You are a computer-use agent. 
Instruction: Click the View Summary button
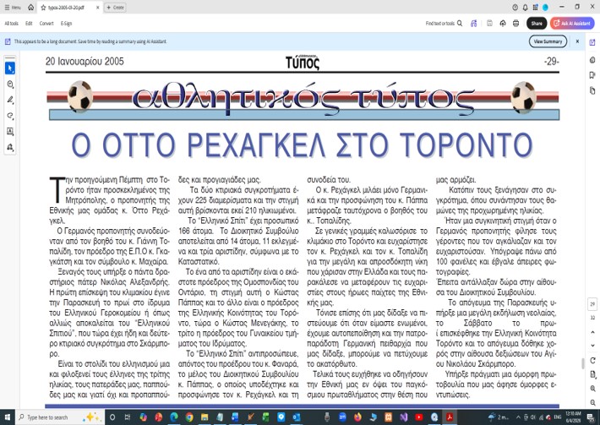tap(548, 41)
